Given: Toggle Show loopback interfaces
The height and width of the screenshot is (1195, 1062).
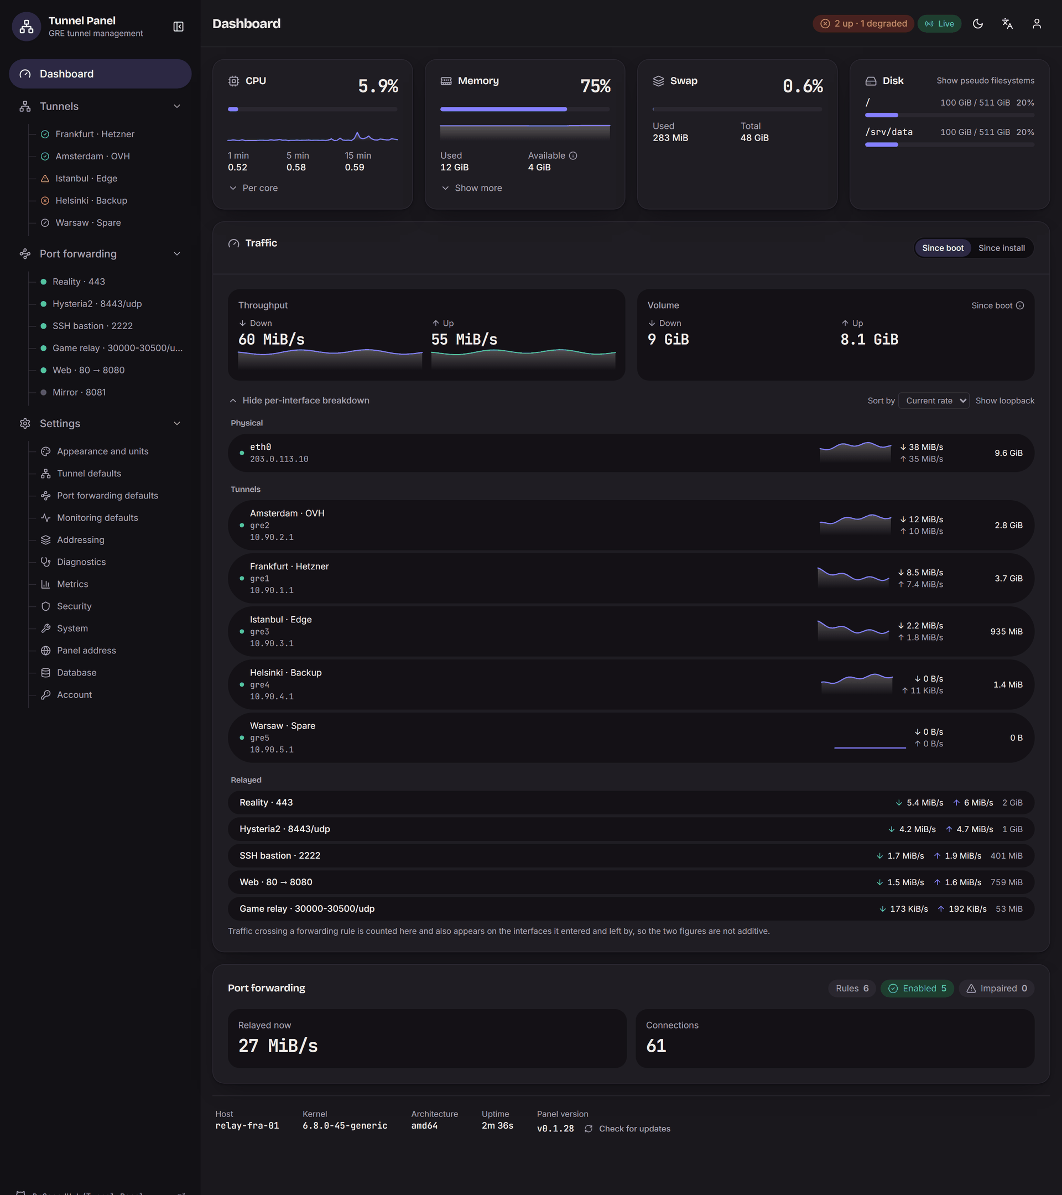Looking at the screenshot, I should click(1004, 401).
